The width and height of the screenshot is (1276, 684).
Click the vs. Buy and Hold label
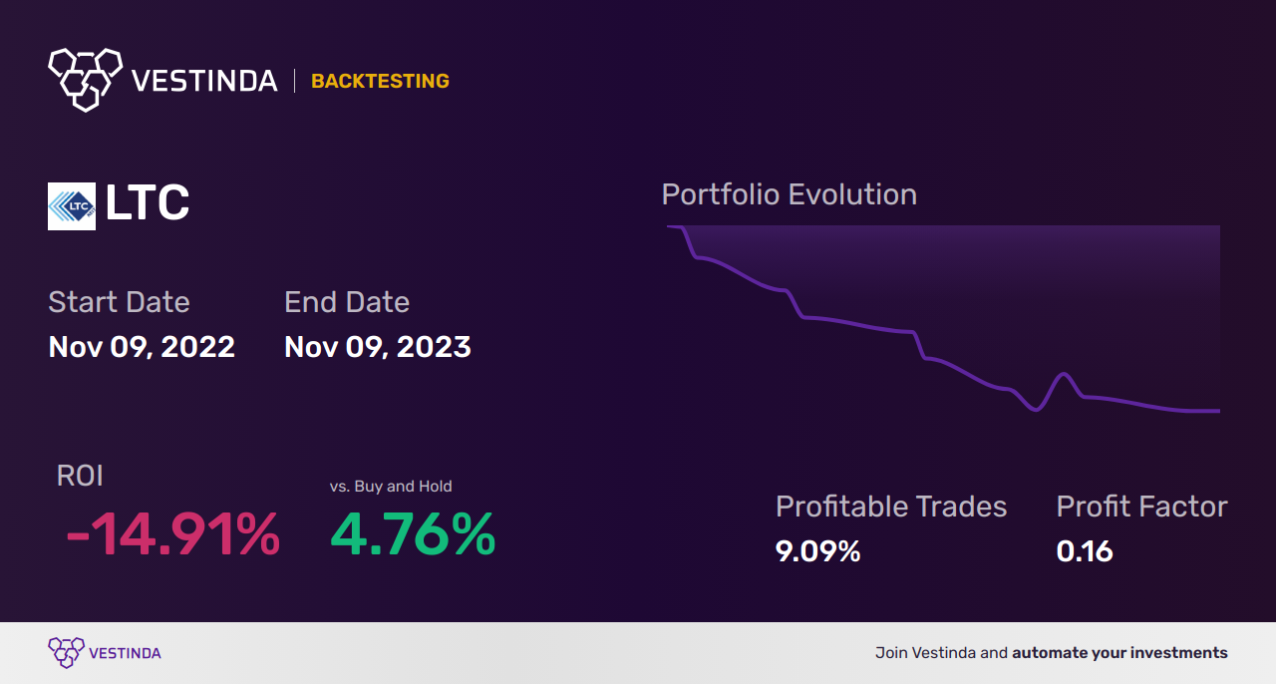391,487
